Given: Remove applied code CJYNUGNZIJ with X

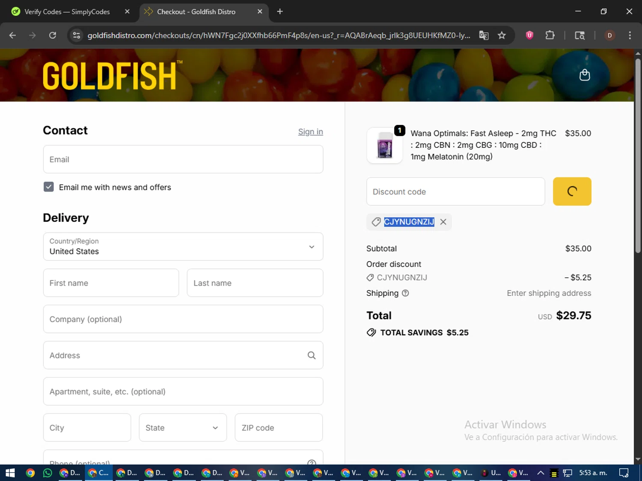Looking at the screenshot, I should click(443, 222).
